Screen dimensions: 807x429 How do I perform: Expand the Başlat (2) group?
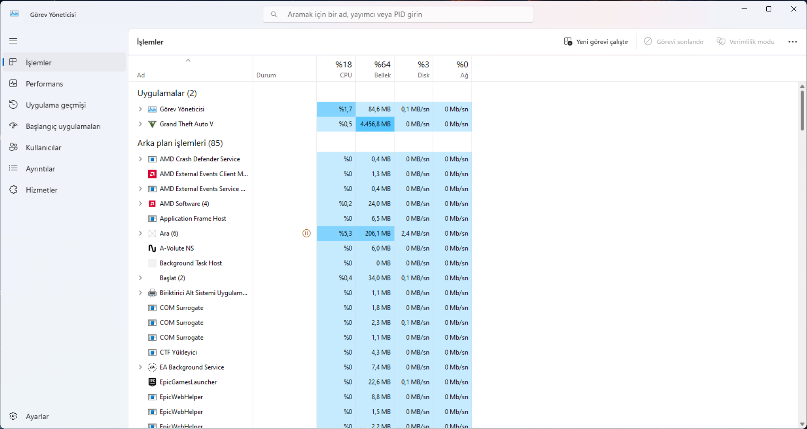[x=140, y=278]
